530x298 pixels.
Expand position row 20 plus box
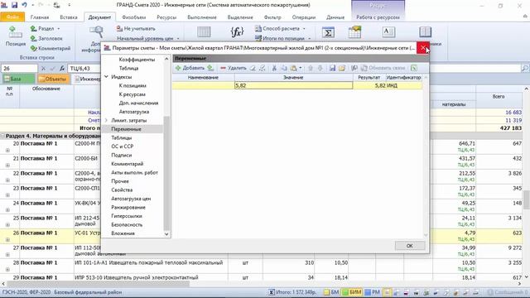pyautogui.click(x=7, y=150)
